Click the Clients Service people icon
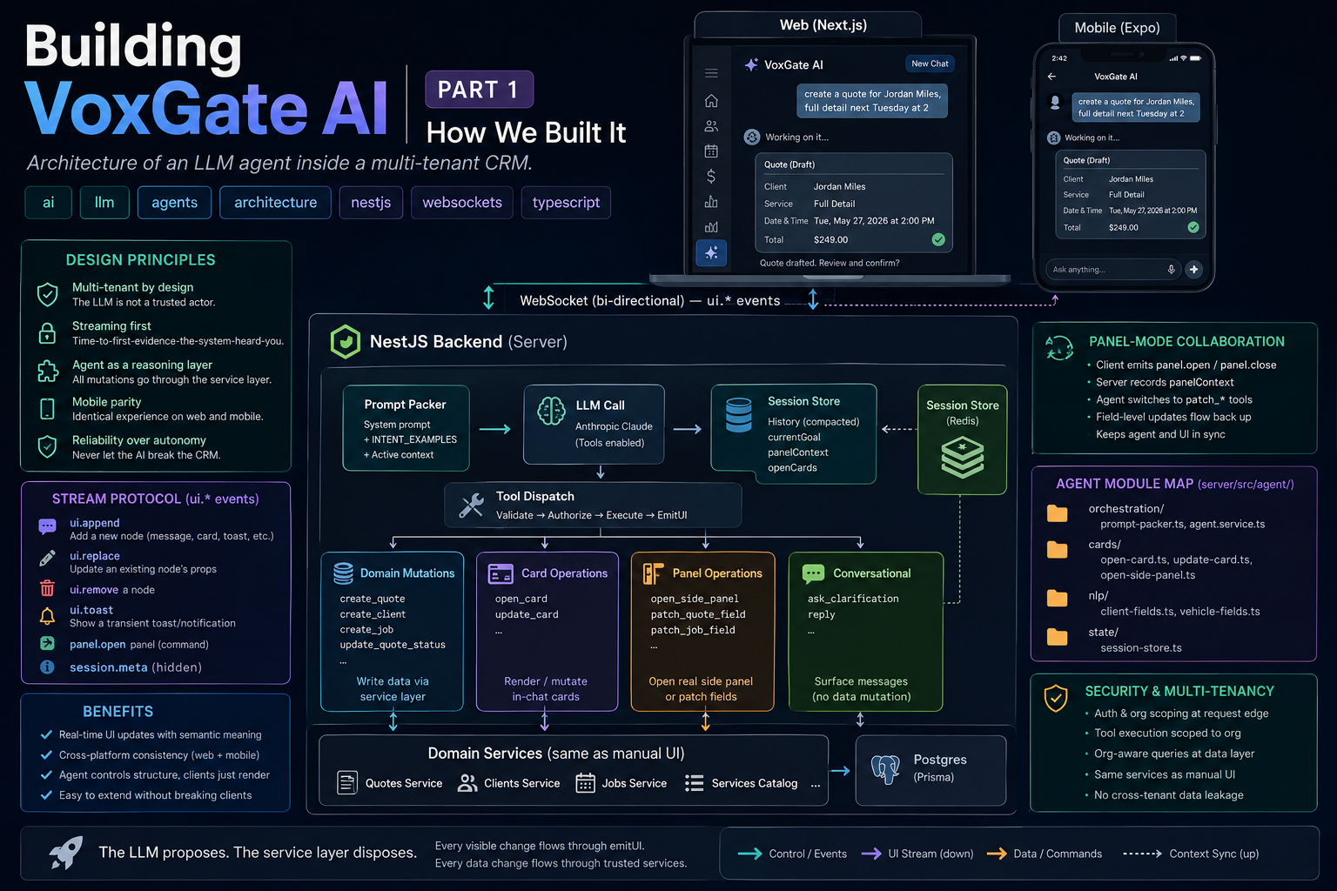This screenshot has height=891, width=1337. coord(467,783)
